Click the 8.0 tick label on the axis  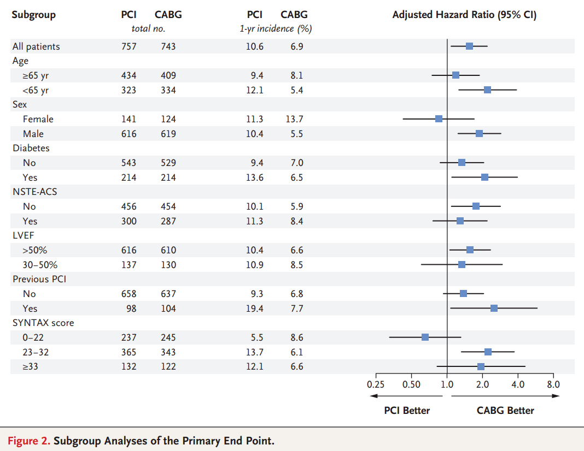tap(553, 384)
